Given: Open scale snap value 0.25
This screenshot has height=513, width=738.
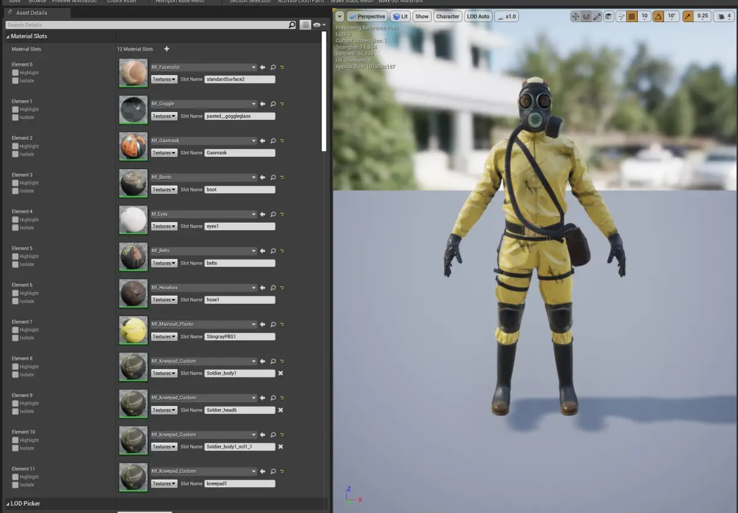Looking at the screenshot, I should click(703, 17).
